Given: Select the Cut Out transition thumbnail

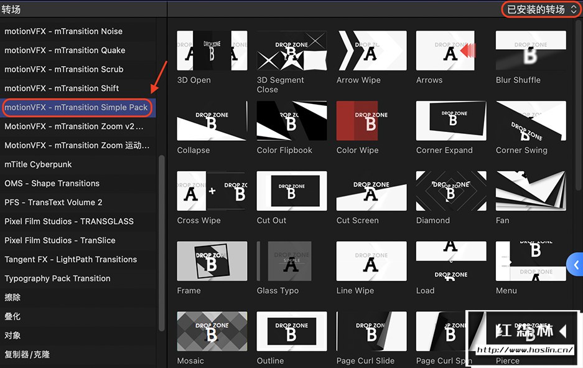Looking at the screenshot, I should [292, 191].
